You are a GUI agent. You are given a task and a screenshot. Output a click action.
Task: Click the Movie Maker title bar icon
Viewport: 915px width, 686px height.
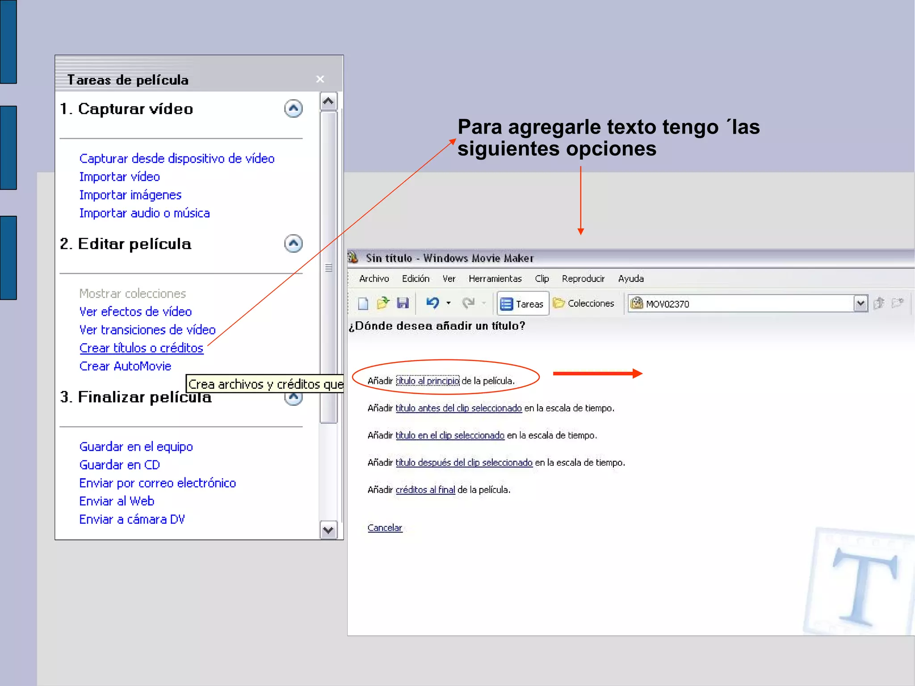click(x=353, y=257)
